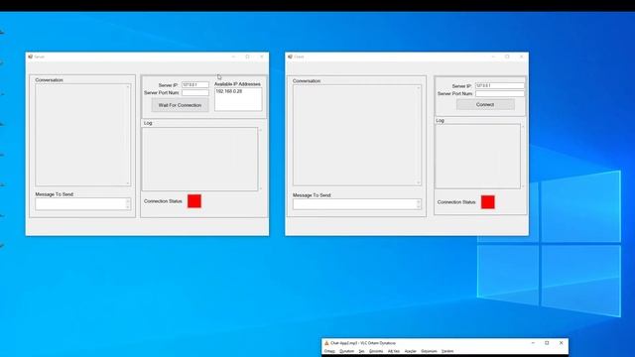The width and height of the screenshot is (635, 357).
Task: Click the Message To Send box in Client window
Action: 357,204
